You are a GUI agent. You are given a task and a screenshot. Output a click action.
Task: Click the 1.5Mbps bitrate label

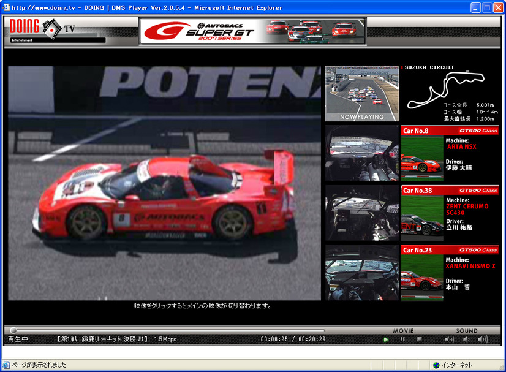click(165, 340)
